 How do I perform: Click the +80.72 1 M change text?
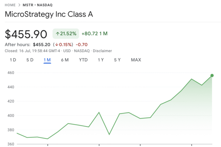pyautogui.click(x=95, y=34)
